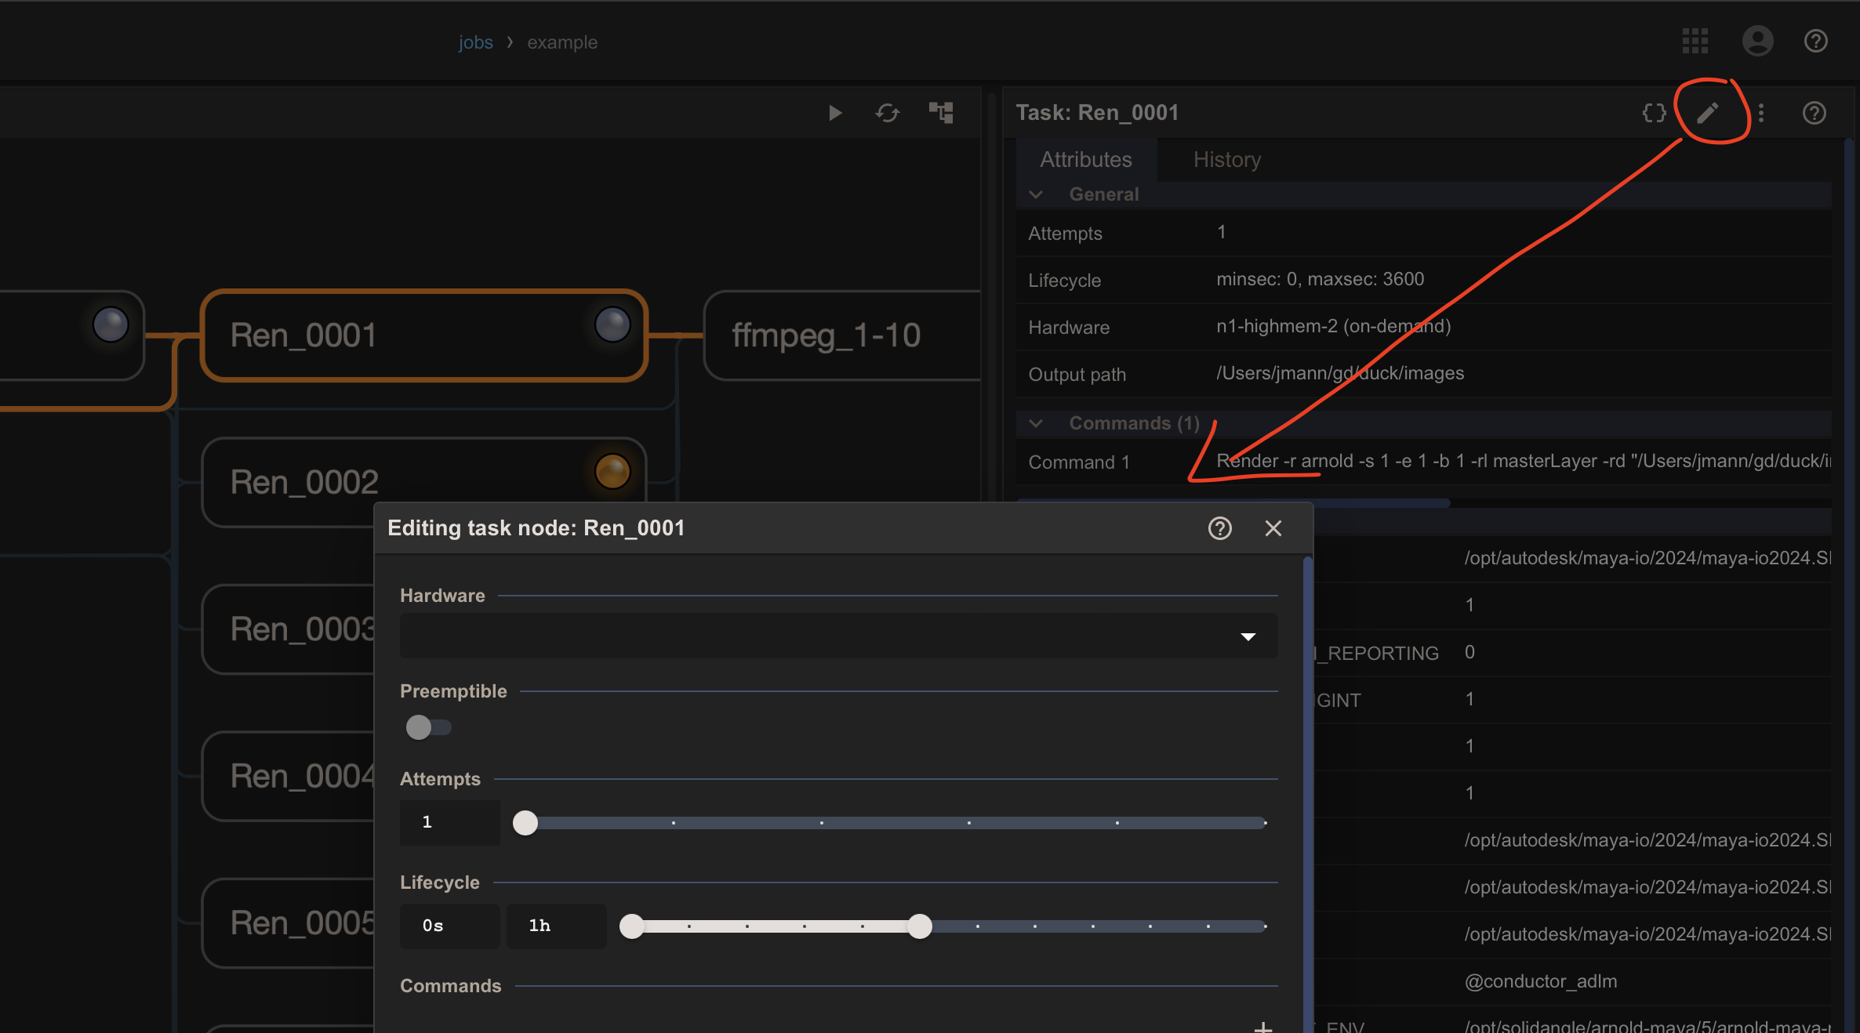Click the Attempts value field
The height and width of the screenshot is (1033, 1860).
point(450,823)
